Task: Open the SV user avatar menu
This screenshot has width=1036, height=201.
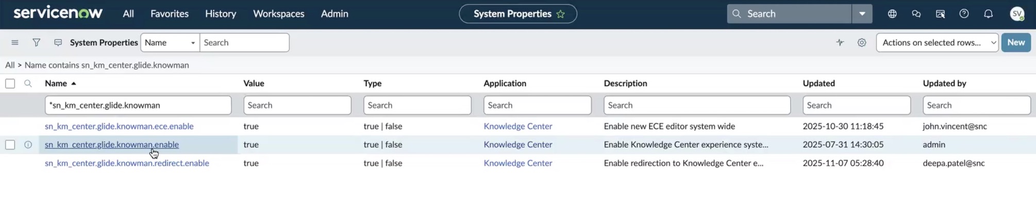Action: pos(1017,14)
